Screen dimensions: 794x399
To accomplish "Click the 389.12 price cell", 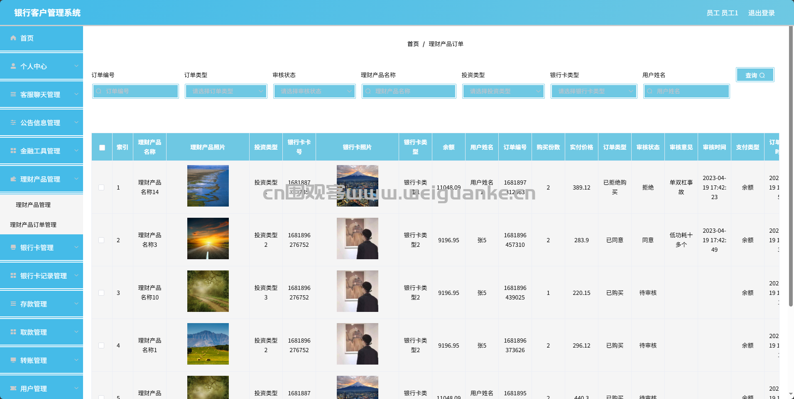I will pos(581,187).
